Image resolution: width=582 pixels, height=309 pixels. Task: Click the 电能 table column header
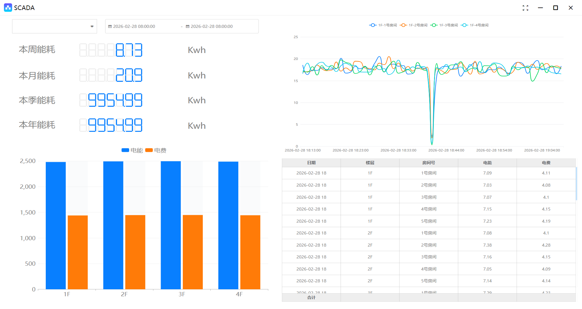coord(487,163)
